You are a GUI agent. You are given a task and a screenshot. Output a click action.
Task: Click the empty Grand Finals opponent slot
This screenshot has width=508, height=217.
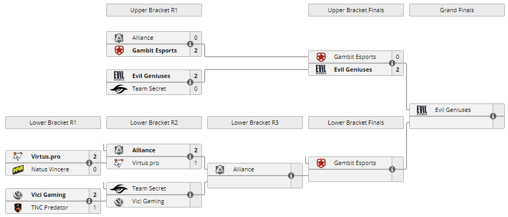coord(451,123)
